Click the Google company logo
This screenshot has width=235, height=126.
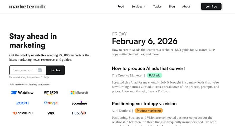coord(51,103)
